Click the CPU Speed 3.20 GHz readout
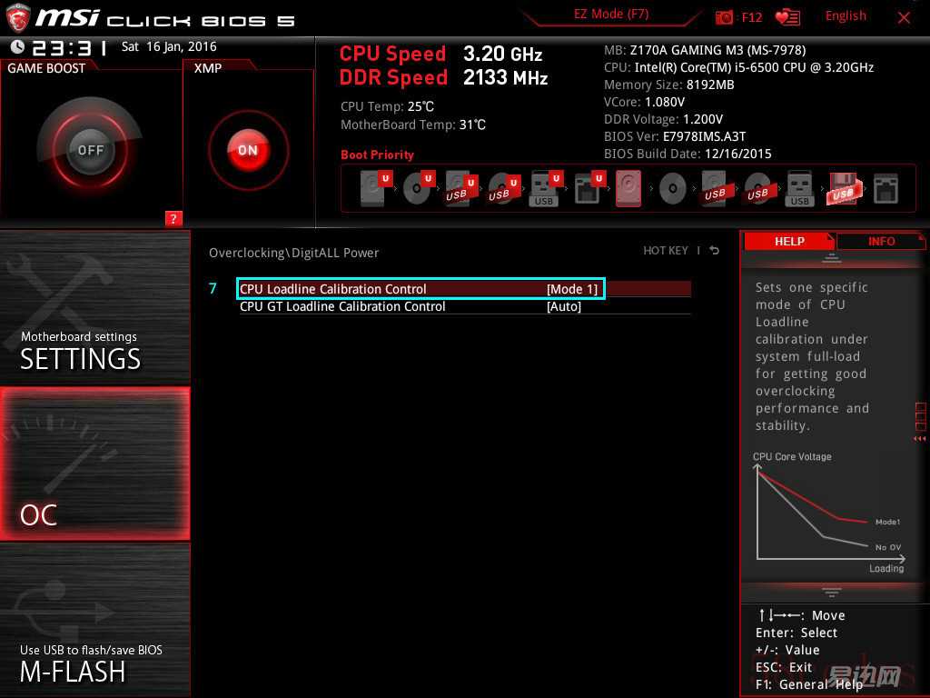 click(x=440, y=54)
